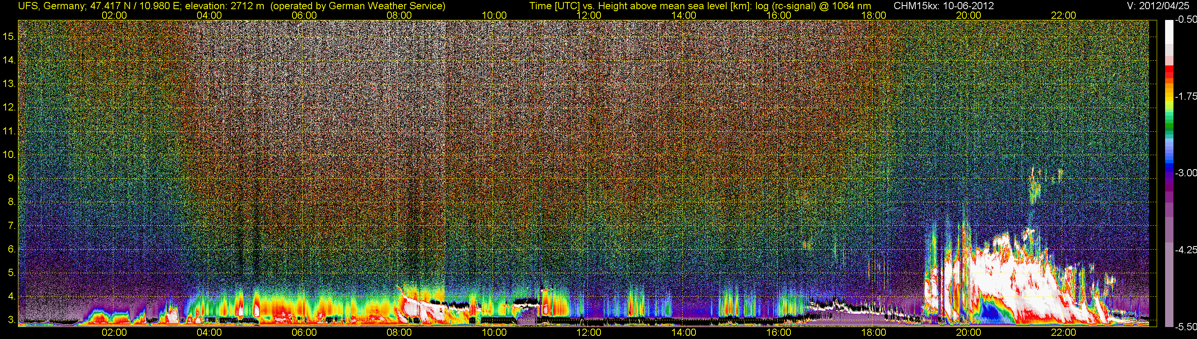1197x339 pixels.
Task: Select "12:00" on the bottom time axis
Action: (589, 333)
